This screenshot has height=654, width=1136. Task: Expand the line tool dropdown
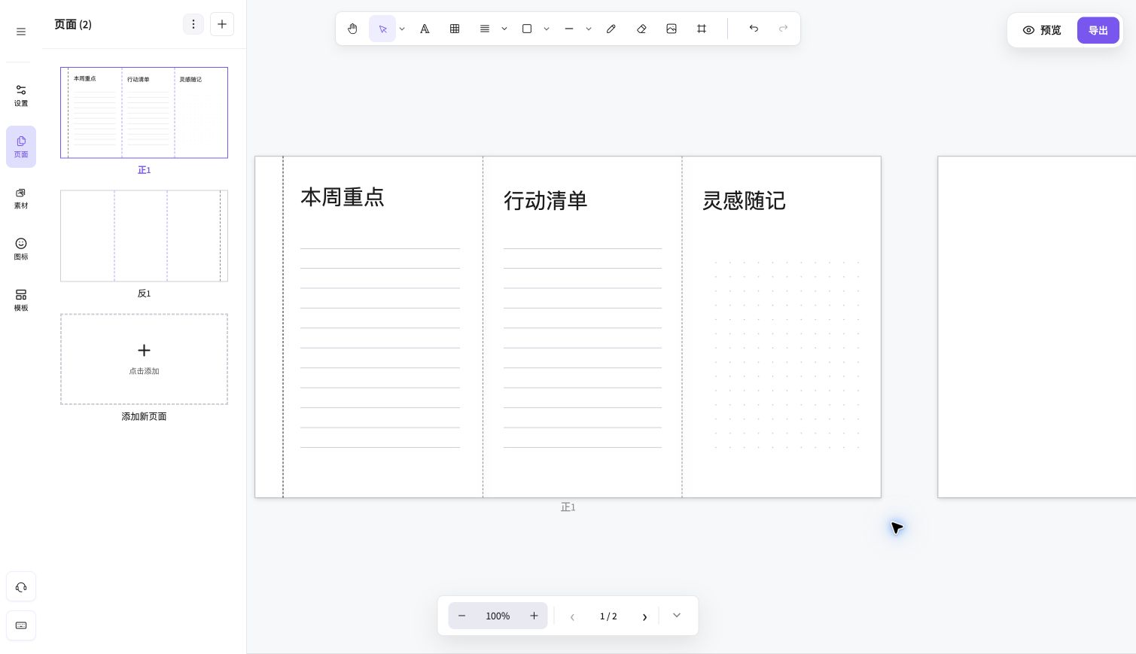coord(589,29)
